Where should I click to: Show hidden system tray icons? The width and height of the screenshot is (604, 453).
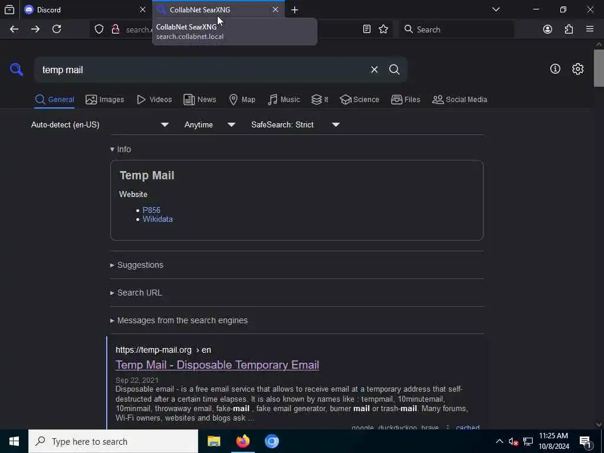[x=499, y=441]
